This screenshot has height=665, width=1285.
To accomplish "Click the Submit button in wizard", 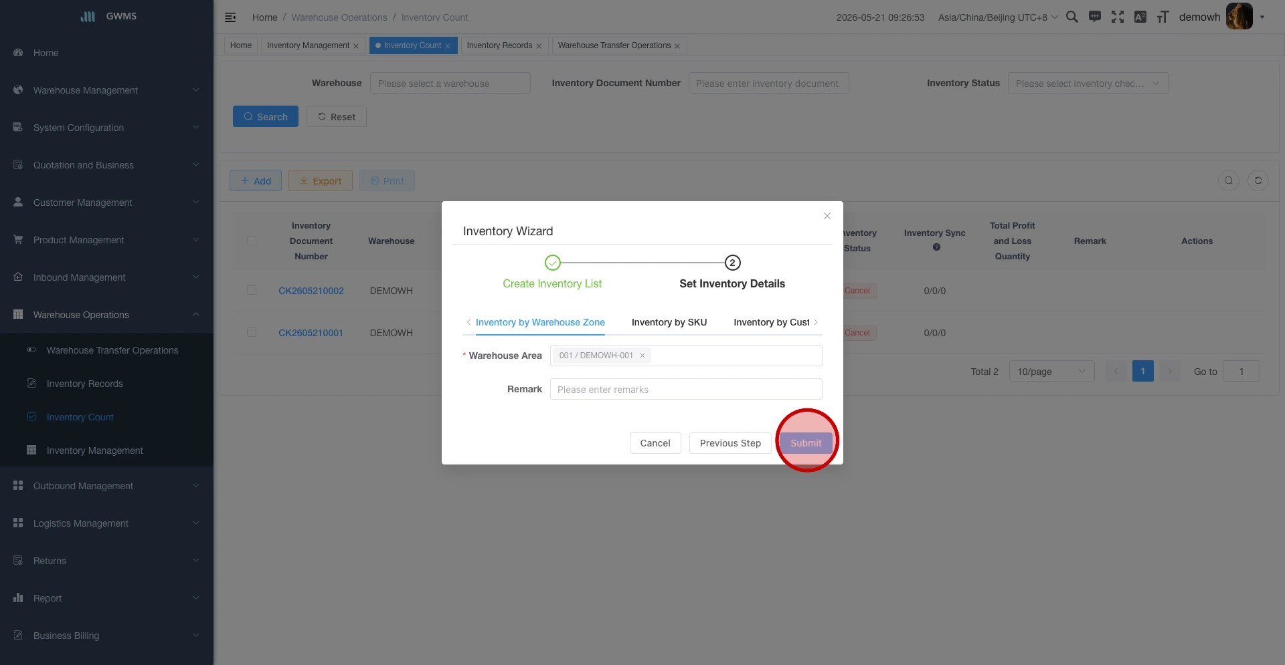I will 806,443.
